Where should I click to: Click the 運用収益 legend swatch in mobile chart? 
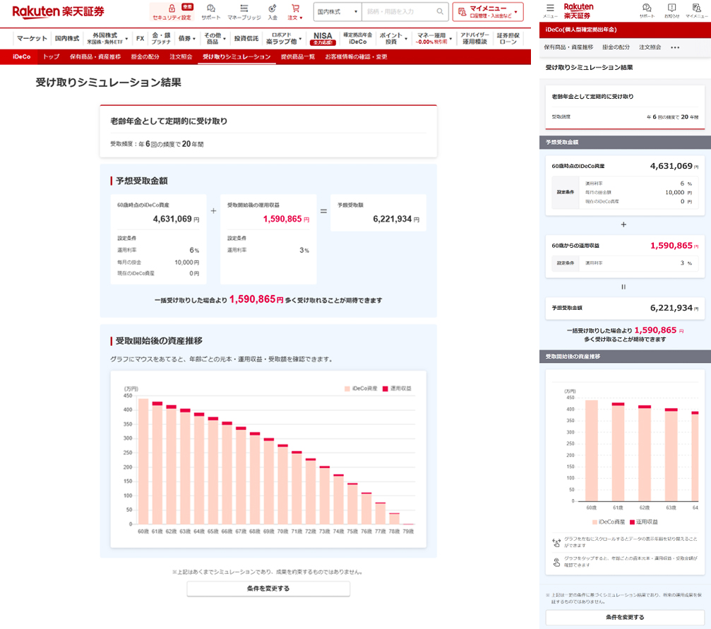[x=632, y=522]
